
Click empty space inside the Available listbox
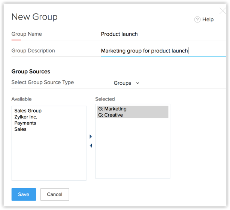click(x=49, y=157)
